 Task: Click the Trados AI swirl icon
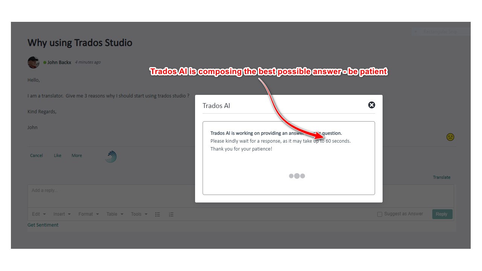click(x=111, y=157)
